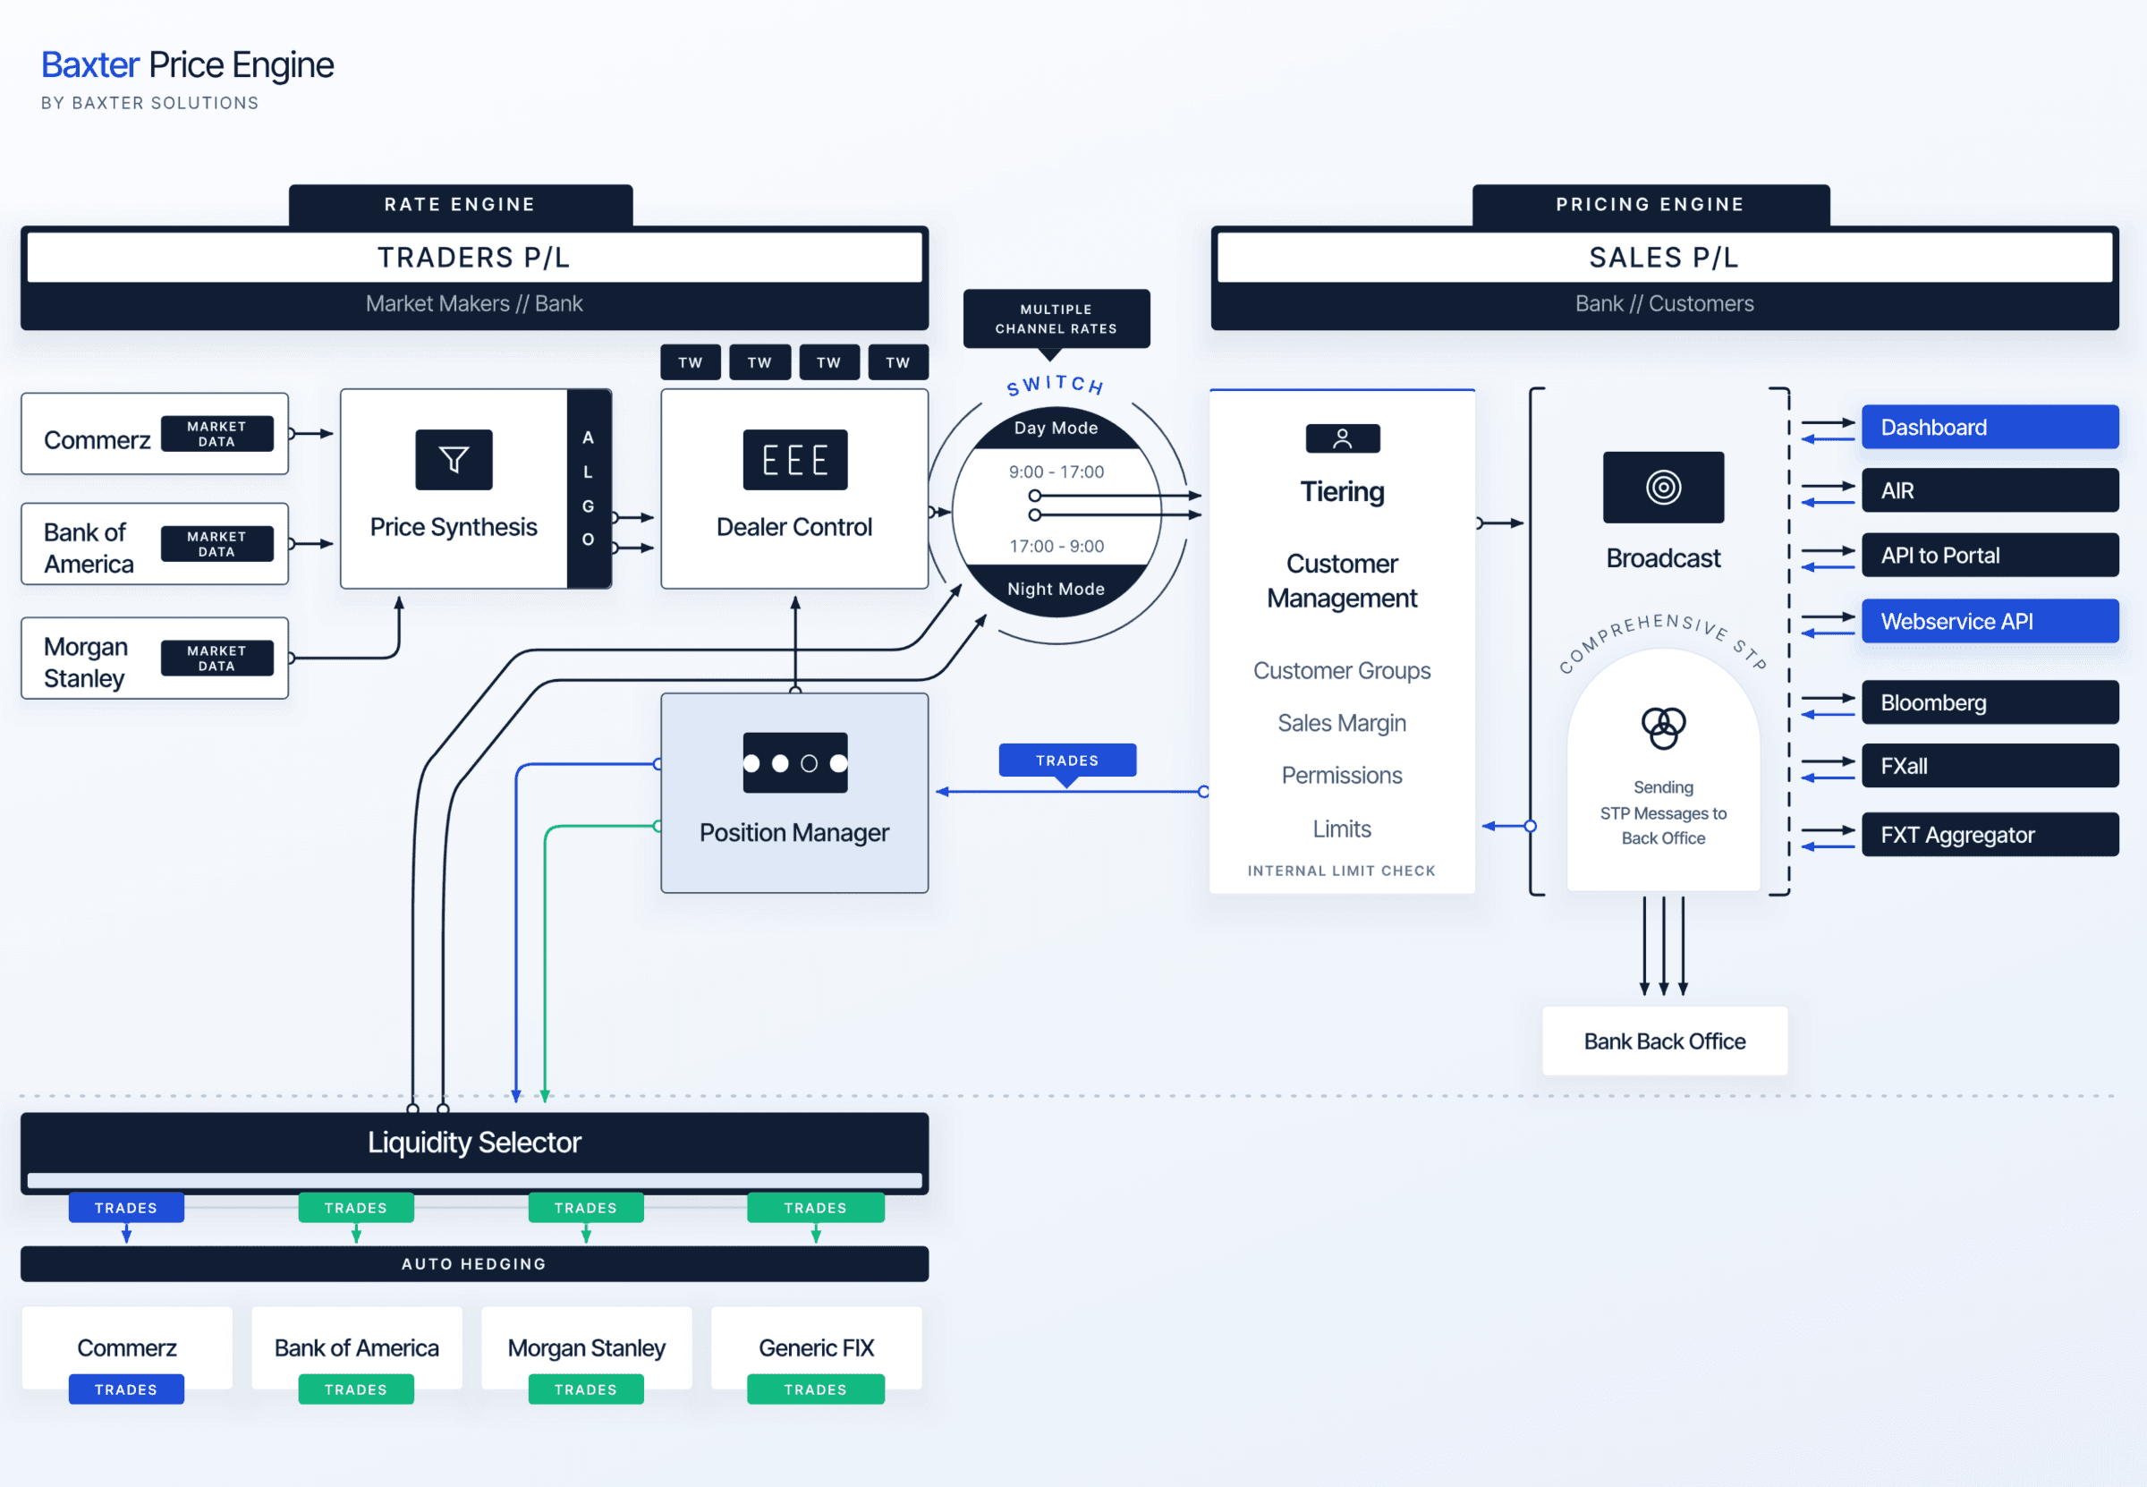Image resolution: width=2147 pixels, height=1487 pixels.
Task: Click the Broadcast target icon
Action: [x=1663, y=488]
